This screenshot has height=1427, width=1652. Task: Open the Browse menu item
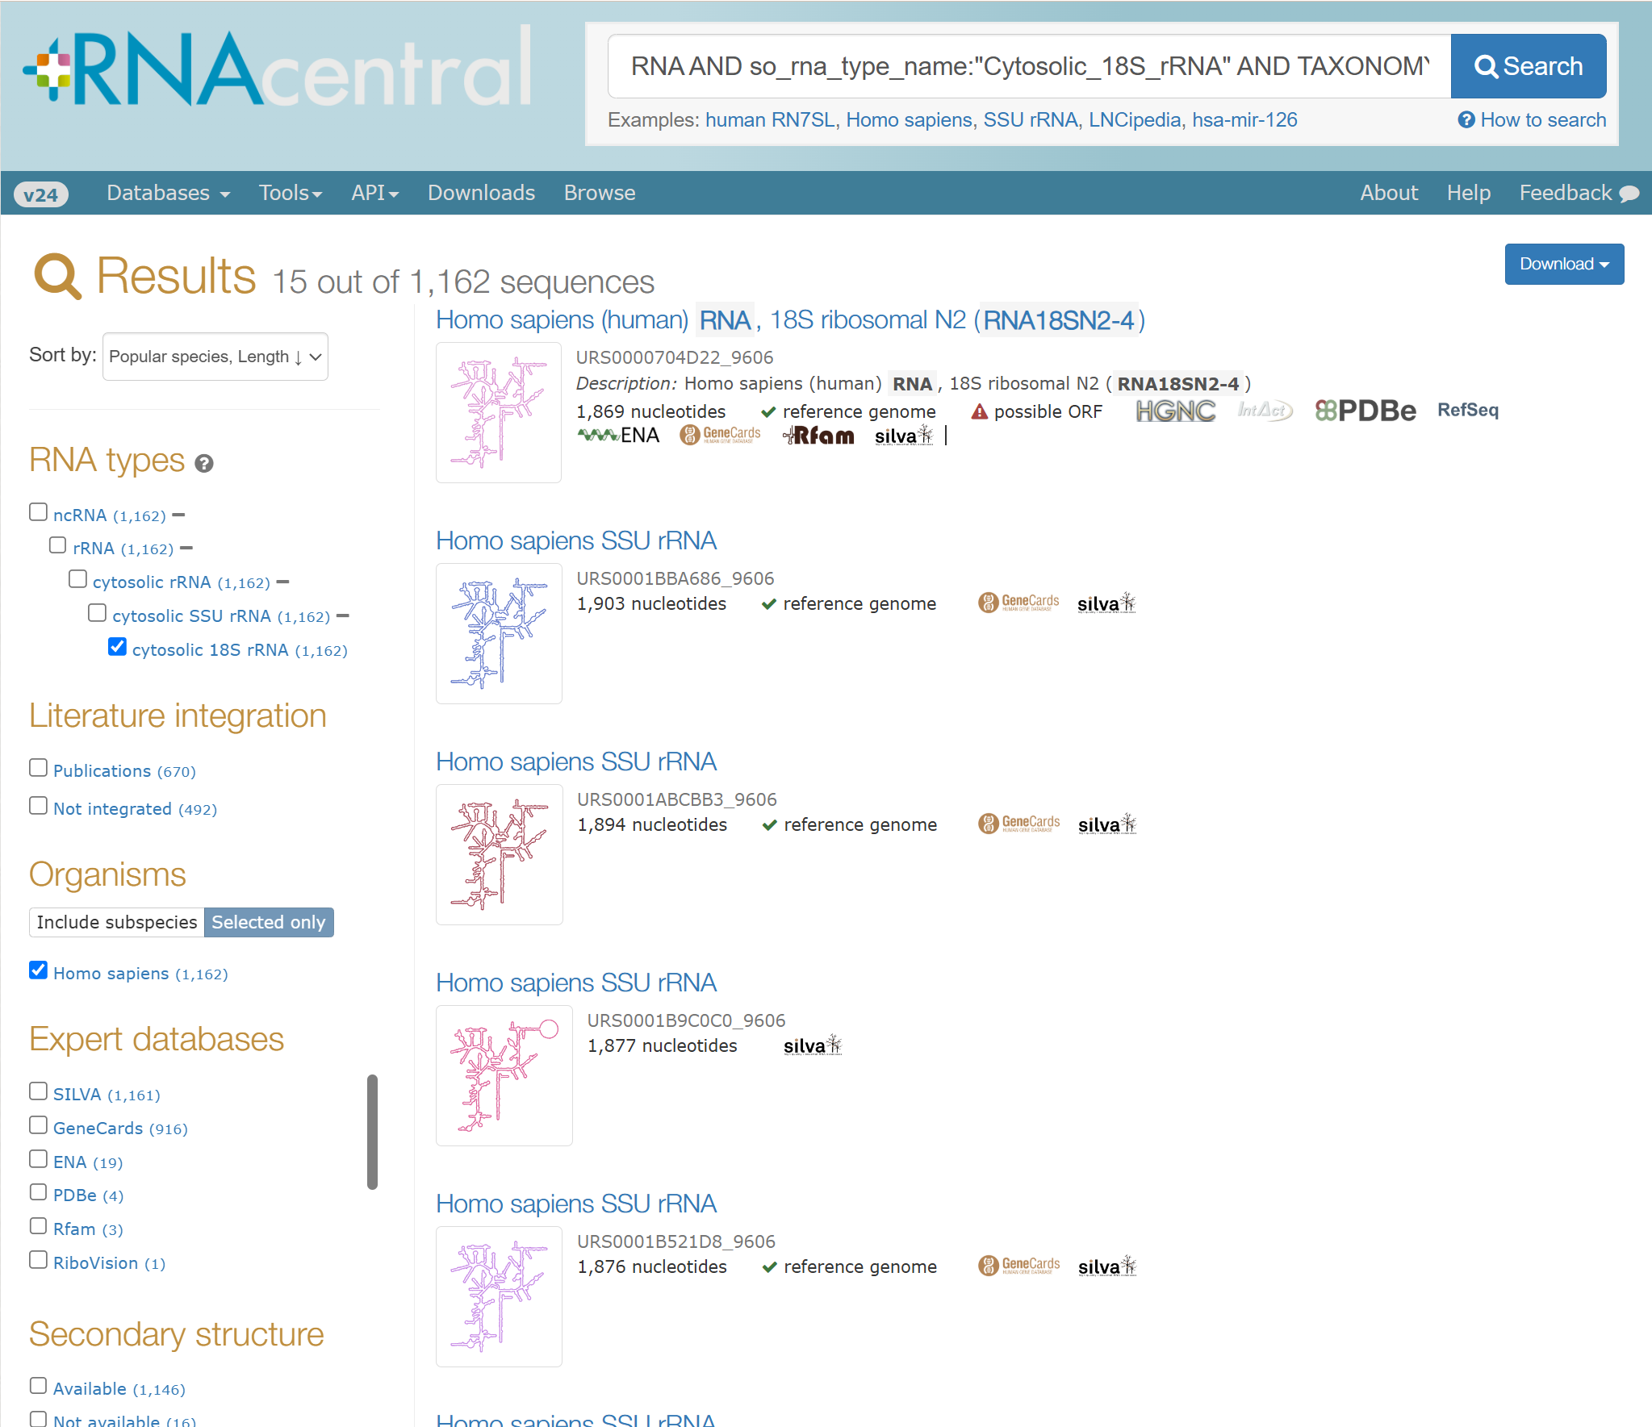click(x=599, y=193)
